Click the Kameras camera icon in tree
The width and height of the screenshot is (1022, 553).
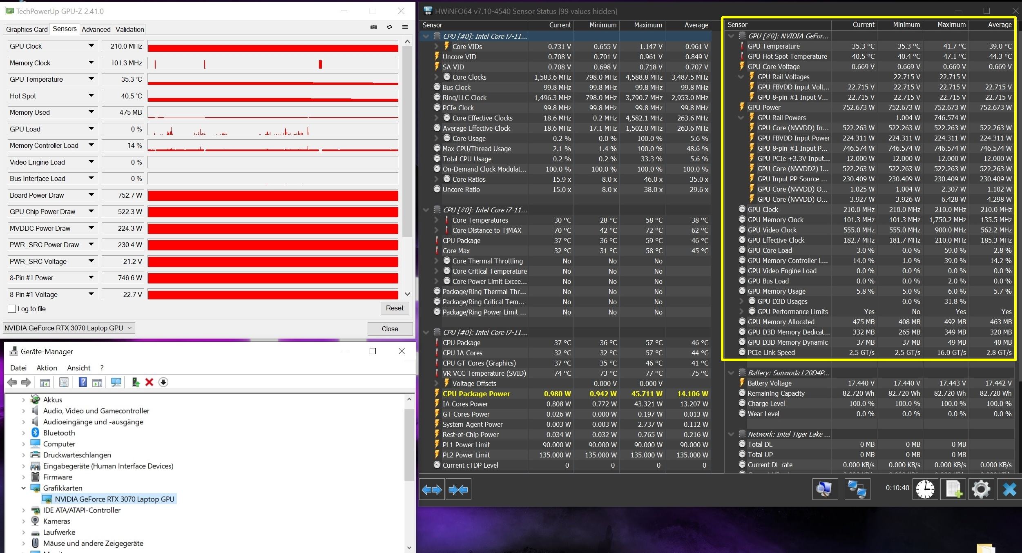pos(36,521)
